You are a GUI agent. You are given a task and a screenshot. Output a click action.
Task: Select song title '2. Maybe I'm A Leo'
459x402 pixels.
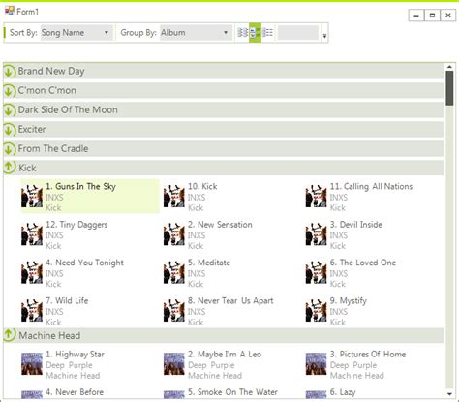(x=225, y=355)
